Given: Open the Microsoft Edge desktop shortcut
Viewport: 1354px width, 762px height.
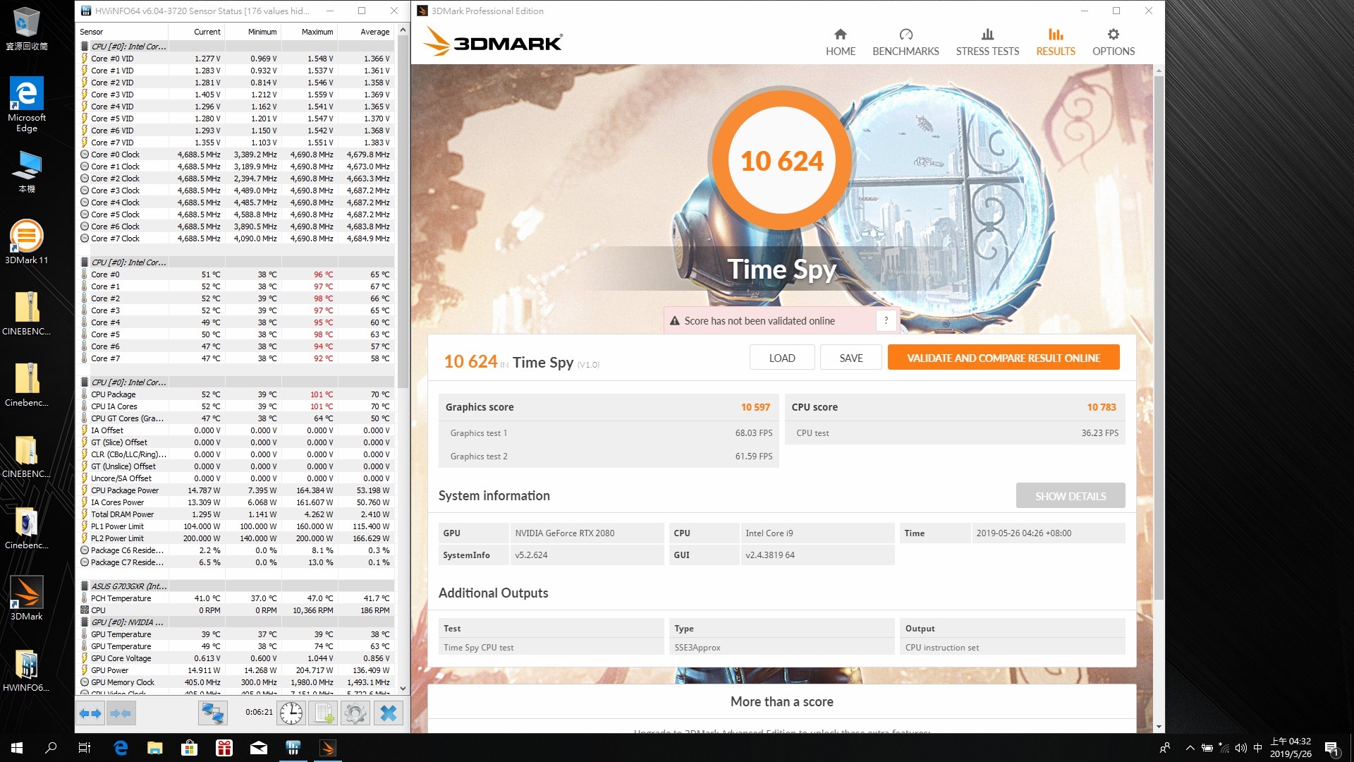Looking at the screenshot, I should point(27,104).
